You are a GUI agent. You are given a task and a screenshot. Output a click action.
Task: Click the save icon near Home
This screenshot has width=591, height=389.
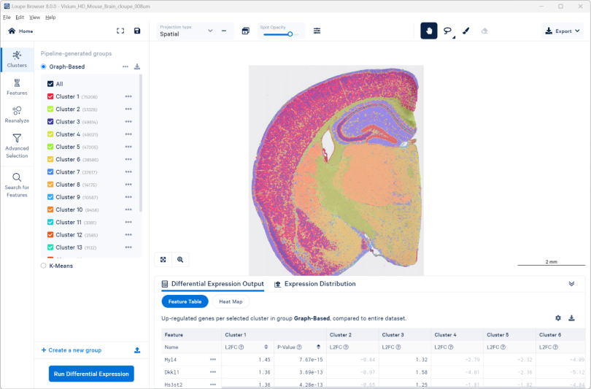137,31
